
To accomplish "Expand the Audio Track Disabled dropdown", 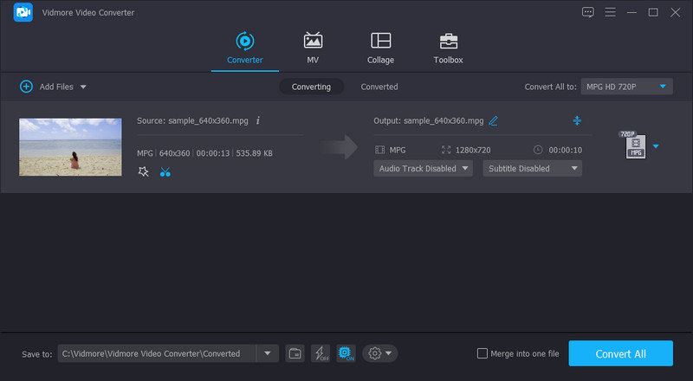I will [423, 168].
